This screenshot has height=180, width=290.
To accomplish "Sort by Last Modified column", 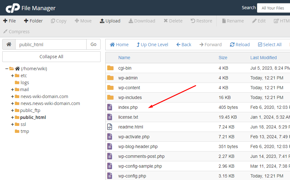I will click(x=263, y=58).
